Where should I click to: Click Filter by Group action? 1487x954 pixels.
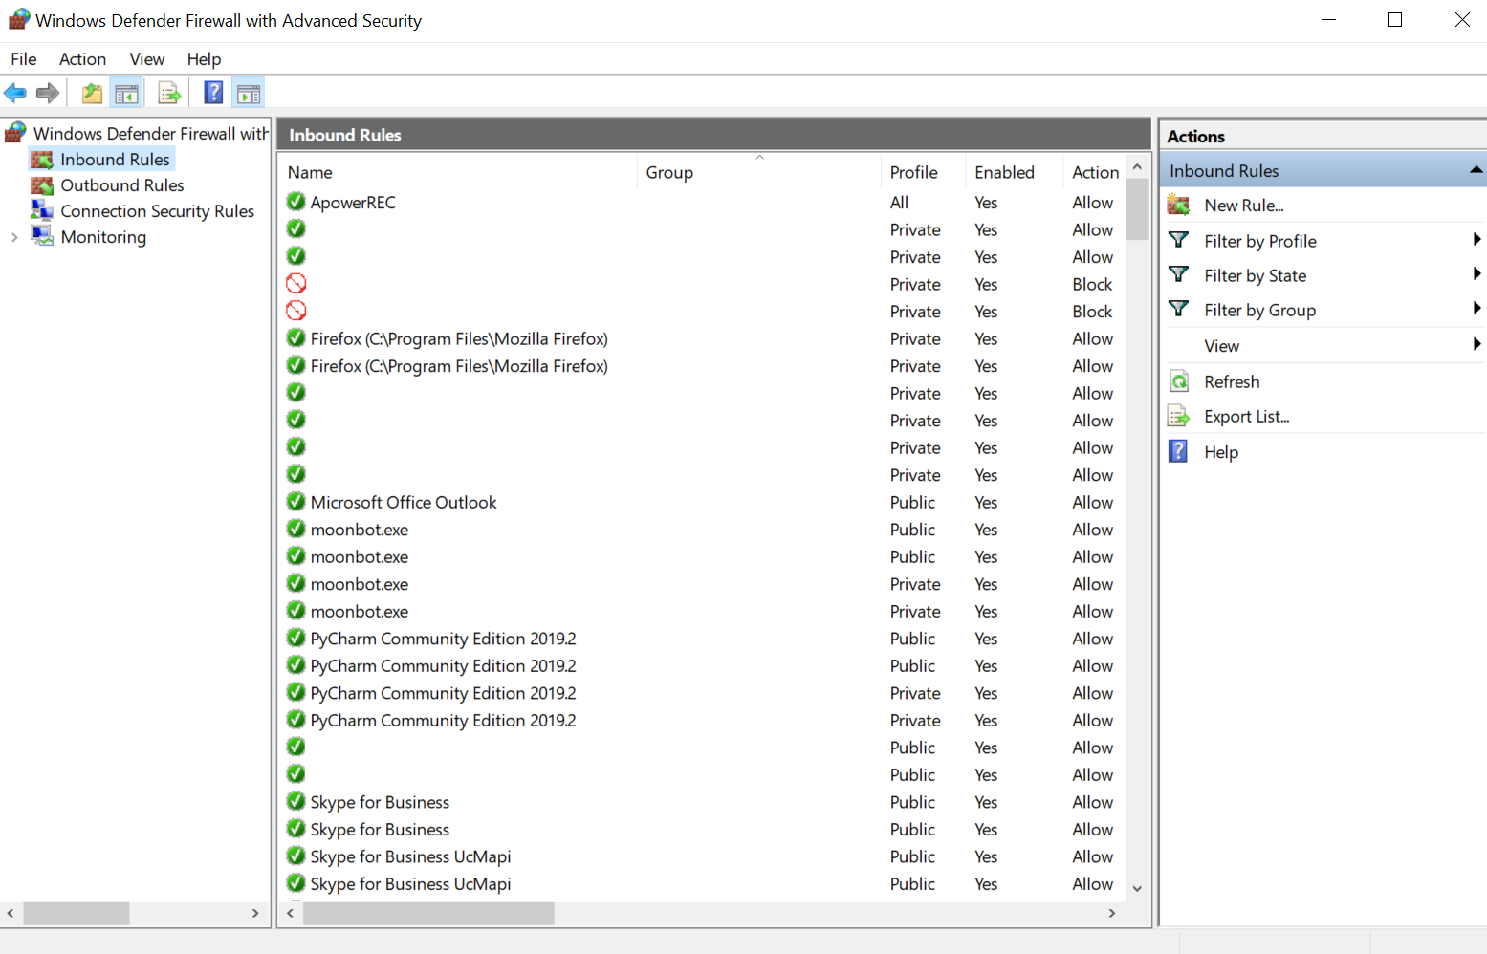pos(1259,310)
